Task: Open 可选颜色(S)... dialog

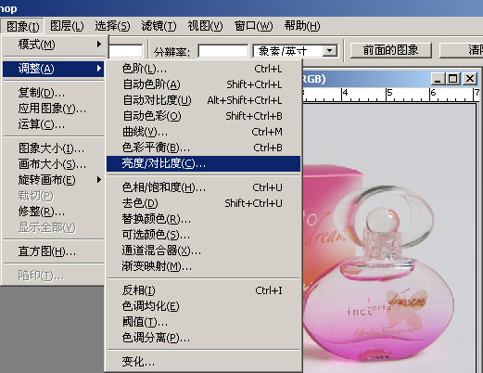Action: tap(203, 235)
